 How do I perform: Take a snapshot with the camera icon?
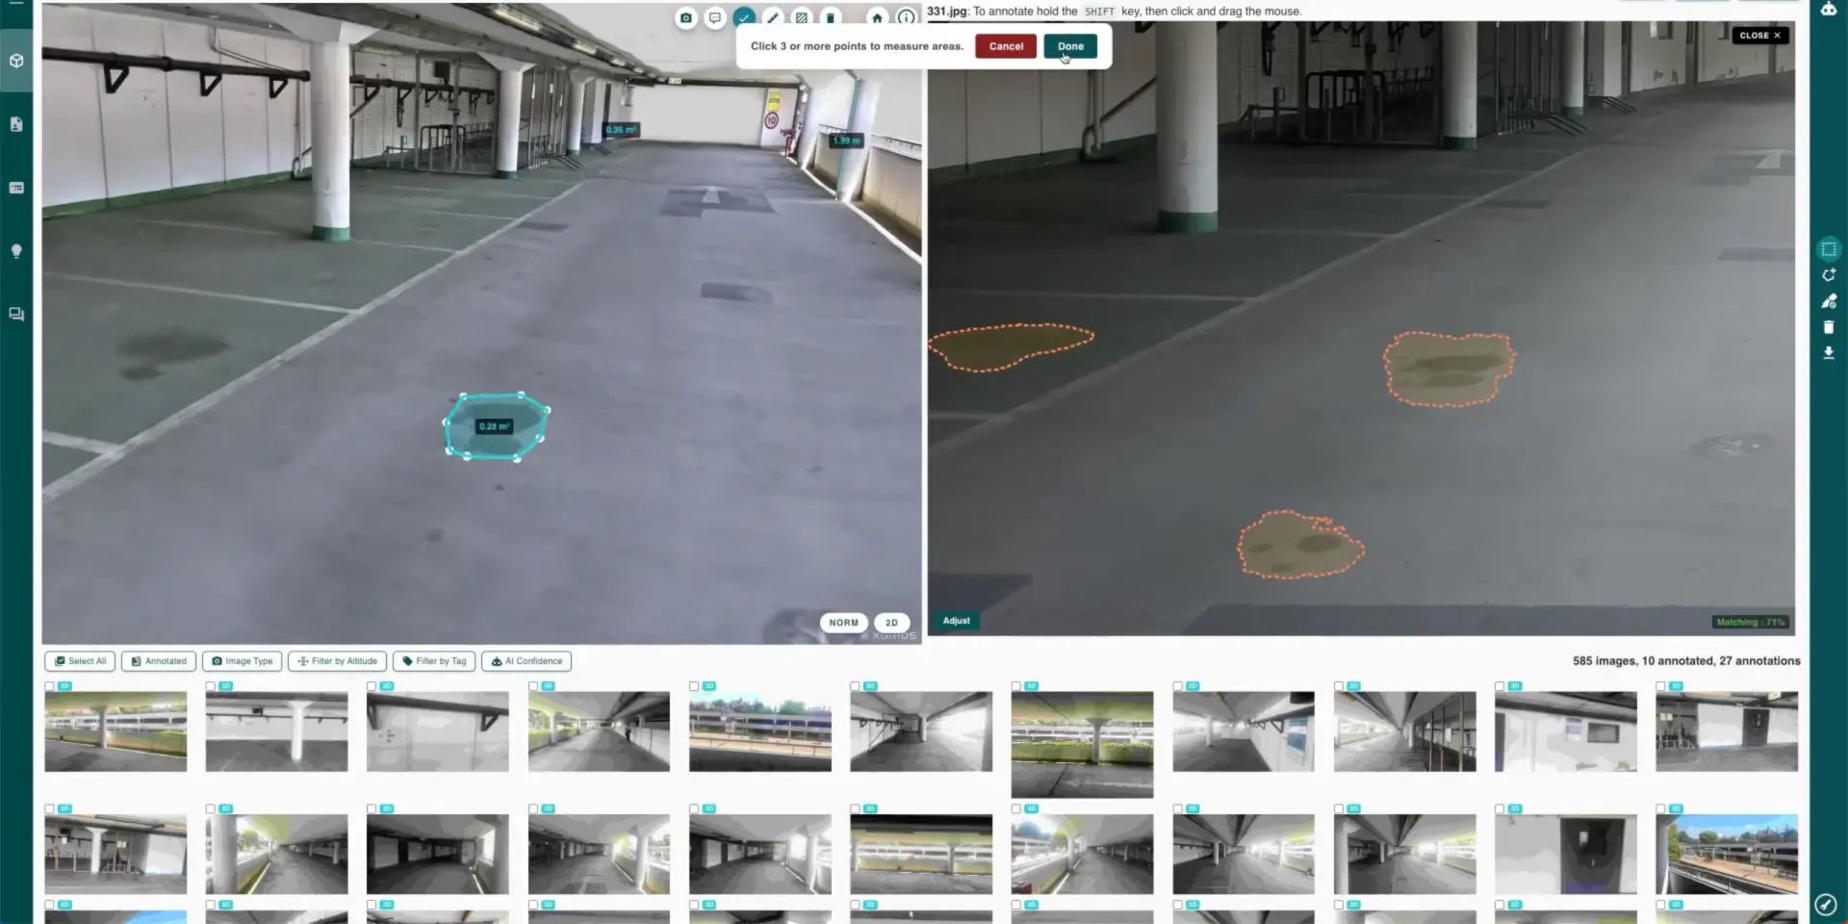(685, 17)
